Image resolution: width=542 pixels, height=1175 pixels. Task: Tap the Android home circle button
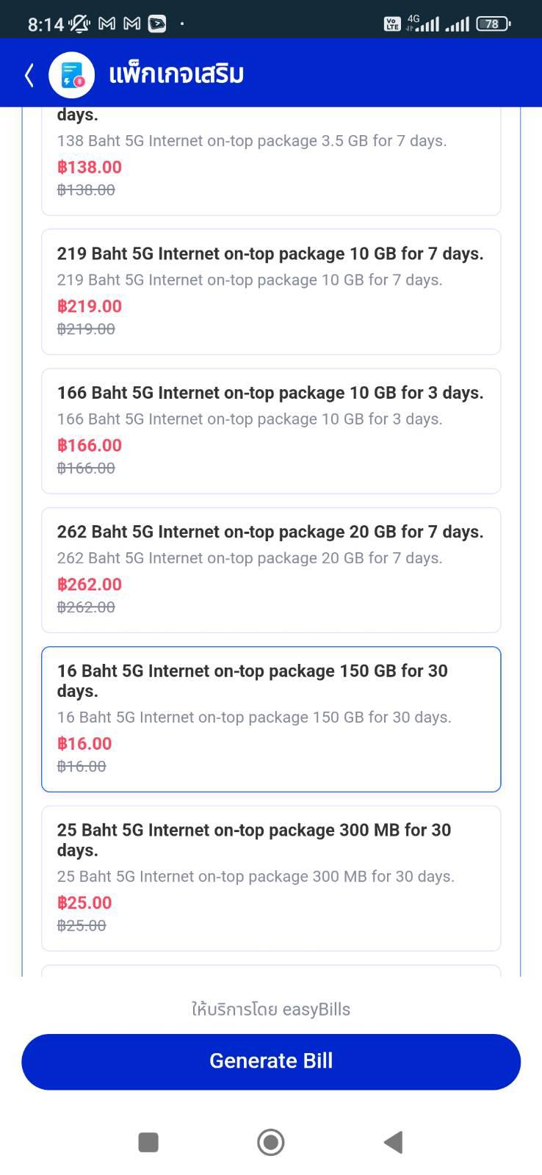pos(271,1142)
